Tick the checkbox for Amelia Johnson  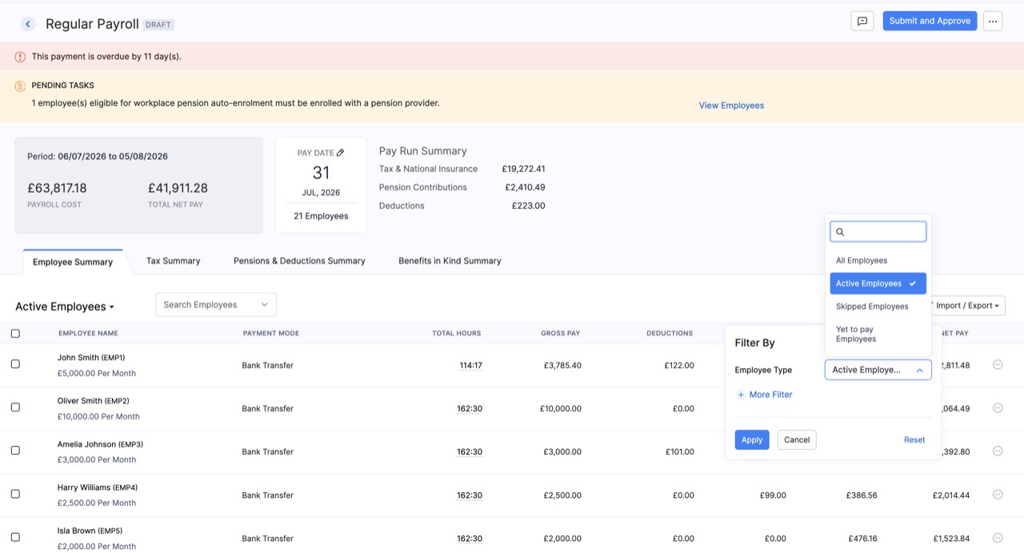(x=15, y=451)
